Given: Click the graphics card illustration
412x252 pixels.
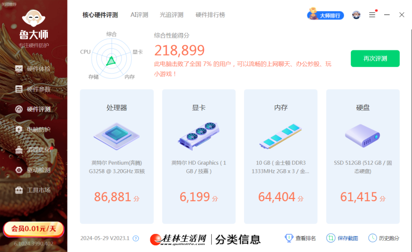Looking at the screenshot, I should click(x=199, y=136).
